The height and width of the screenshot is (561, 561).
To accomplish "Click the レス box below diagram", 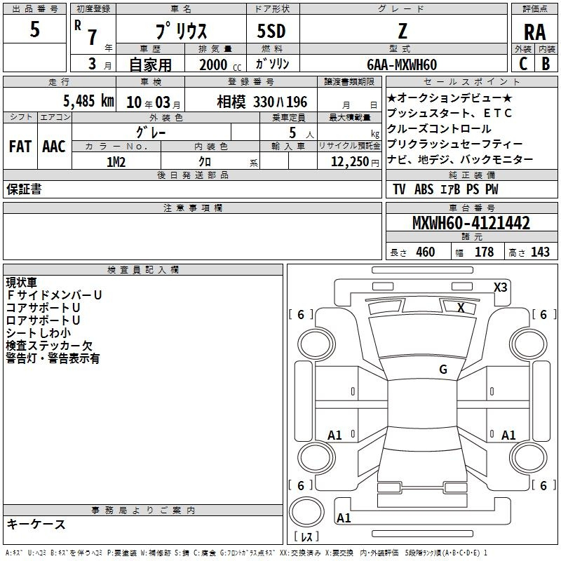I will pos(306,538).
